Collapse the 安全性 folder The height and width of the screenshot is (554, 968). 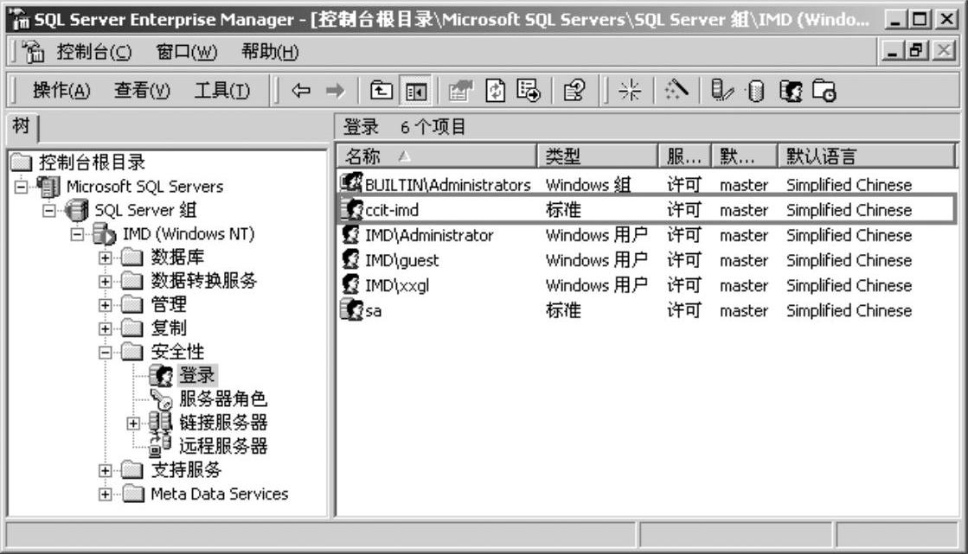pos(105,353)
